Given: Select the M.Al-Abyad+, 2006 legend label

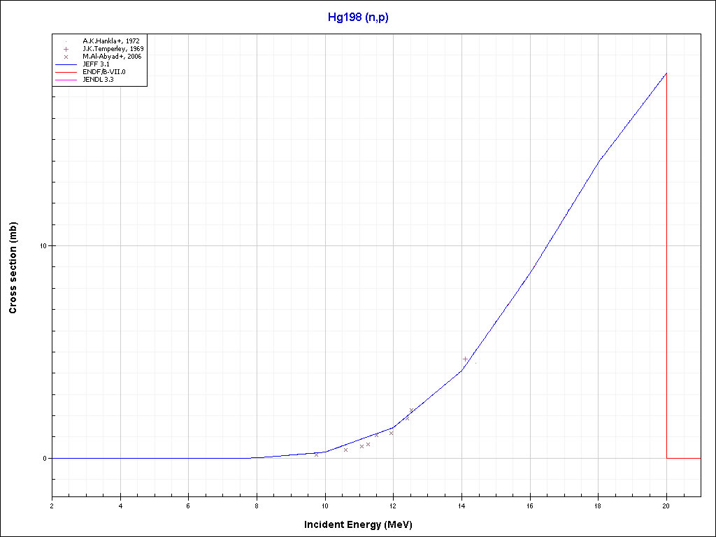Looking at the screenshot, I should (112, 57).
